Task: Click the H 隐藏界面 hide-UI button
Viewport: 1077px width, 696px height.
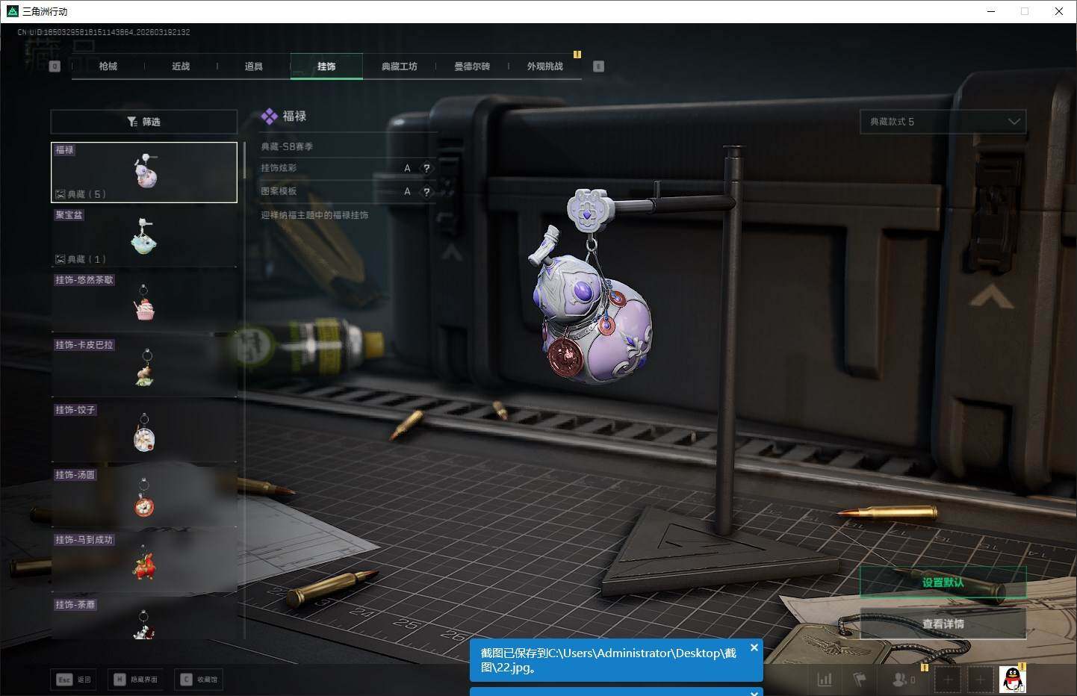Action: pos(135,680)
